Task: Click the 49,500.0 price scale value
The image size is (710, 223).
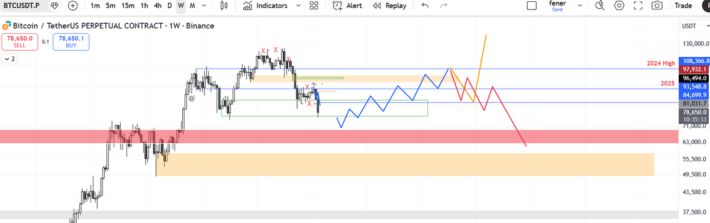Action: pos(695,174)
